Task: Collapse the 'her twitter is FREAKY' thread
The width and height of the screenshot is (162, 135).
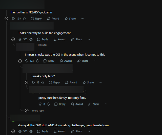Action: (x=6, y=19)
